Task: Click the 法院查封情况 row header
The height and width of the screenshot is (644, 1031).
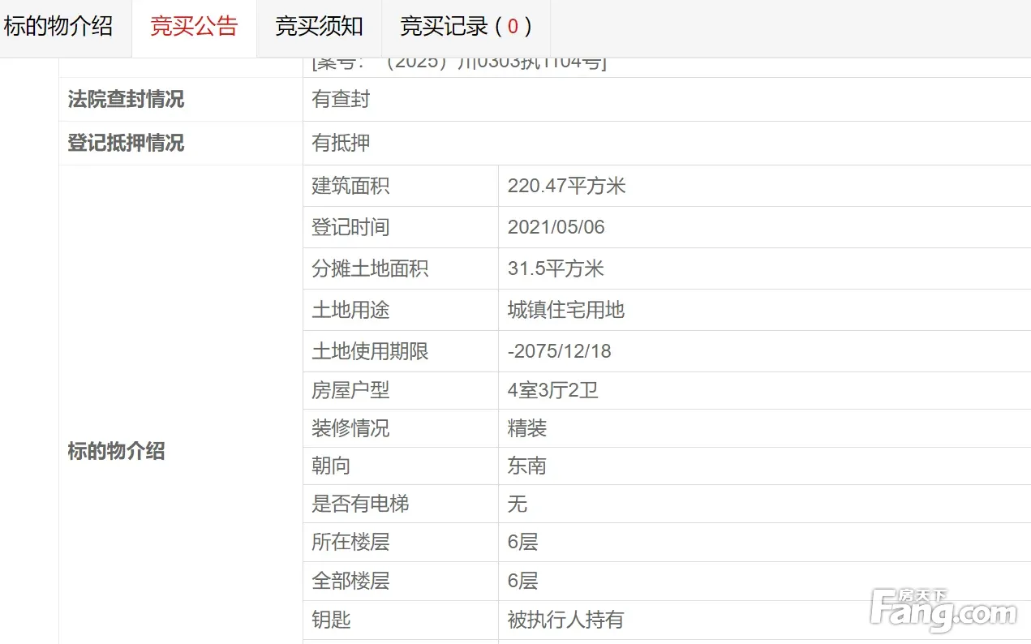Action: coord(126,99)
